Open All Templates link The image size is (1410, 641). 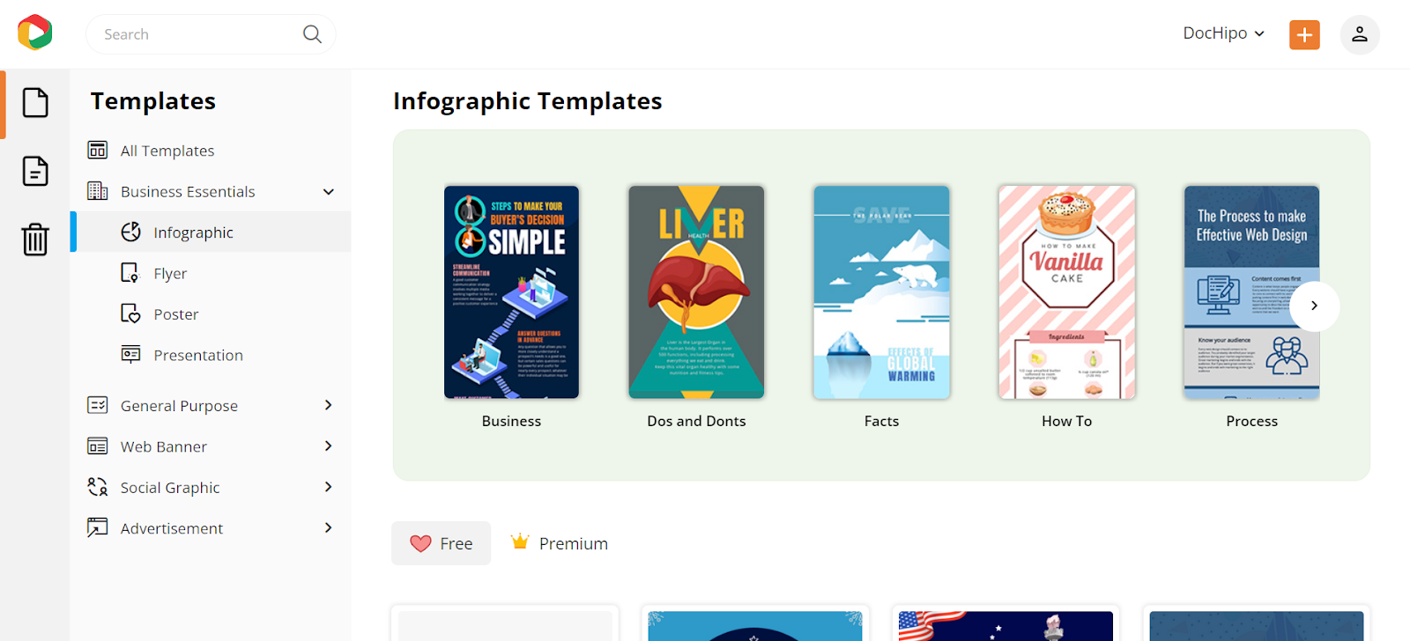pos(167,151)
